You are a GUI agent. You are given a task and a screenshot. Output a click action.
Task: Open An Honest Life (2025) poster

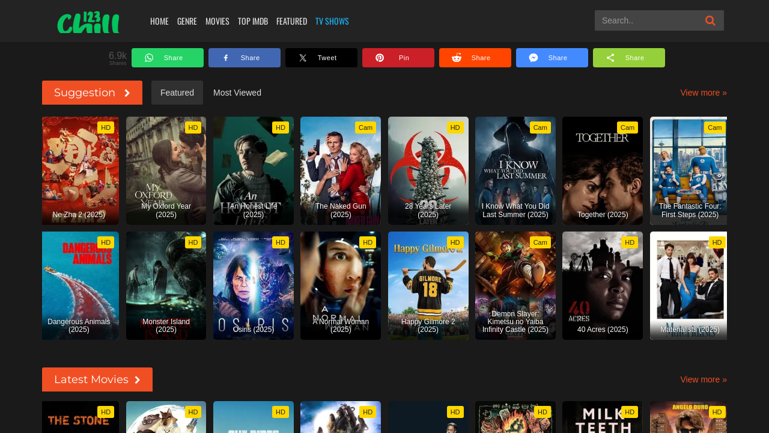coord(254,171)
